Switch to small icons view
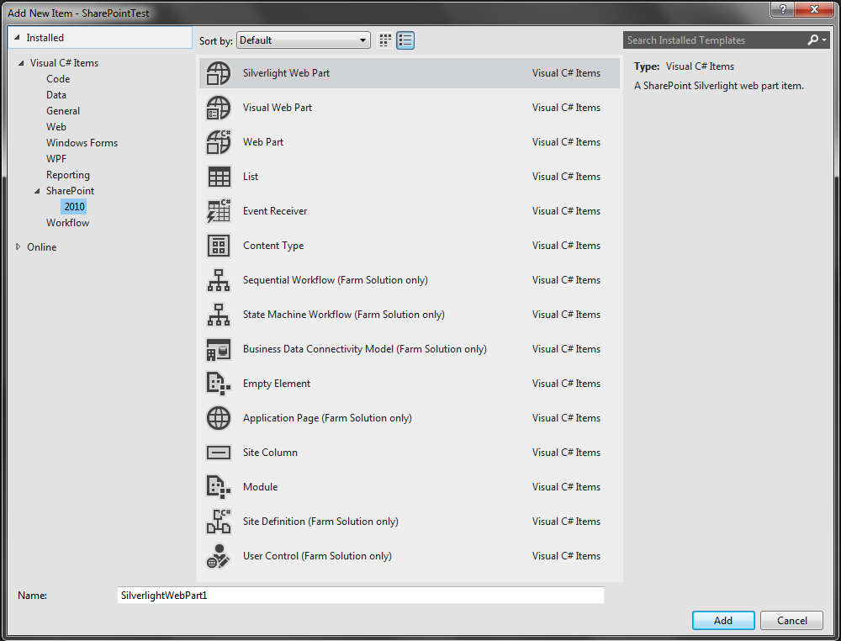Image resolution: width=841 pixels, height=641 pixels. pos(385,40)
